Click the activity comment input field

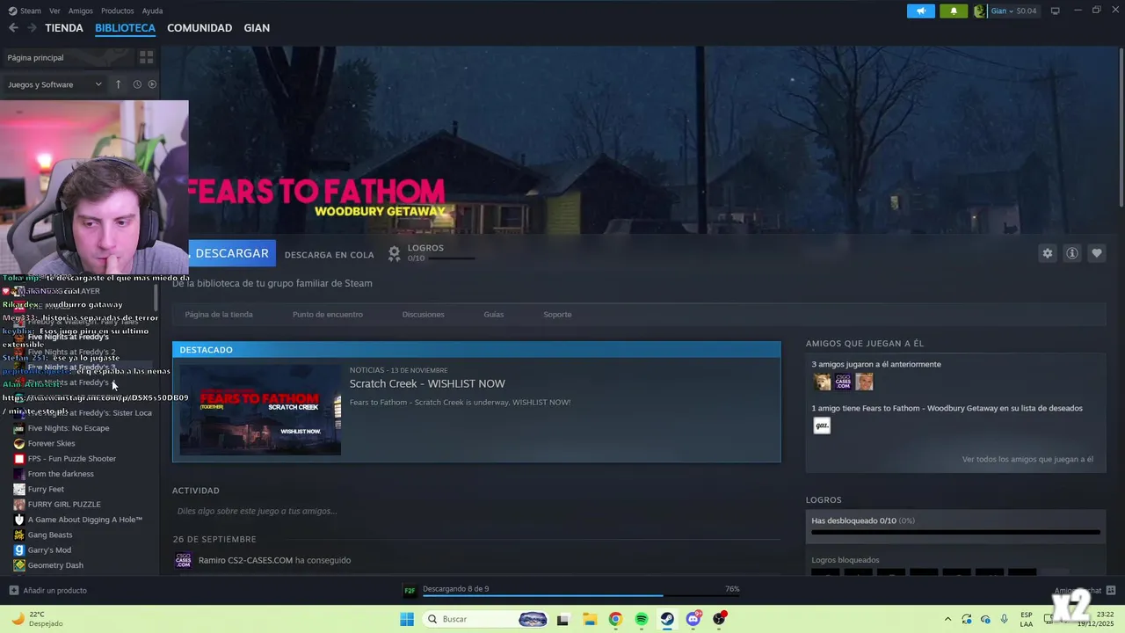pos(476,511)
